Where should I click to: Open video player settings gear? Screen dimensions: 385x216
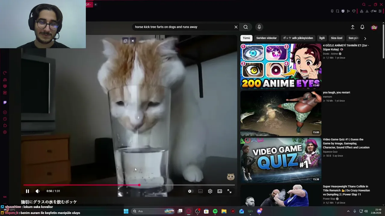coord(210,191)
